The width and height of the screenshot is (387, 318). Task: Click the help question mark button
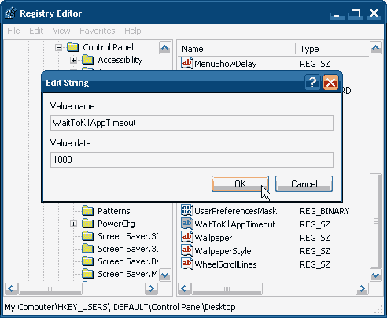(x=312, y=83)
